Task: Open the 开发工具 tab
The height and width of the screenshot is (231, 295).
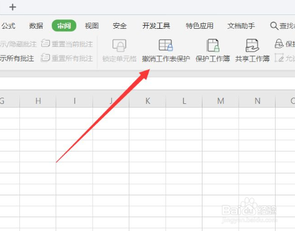Action: (156, 26)
